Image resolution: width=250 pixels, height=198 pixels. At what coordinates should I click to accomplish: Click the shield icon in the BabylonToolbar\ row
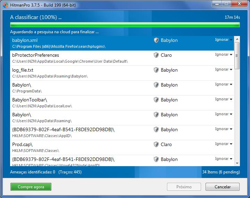[x=156, y=100]
